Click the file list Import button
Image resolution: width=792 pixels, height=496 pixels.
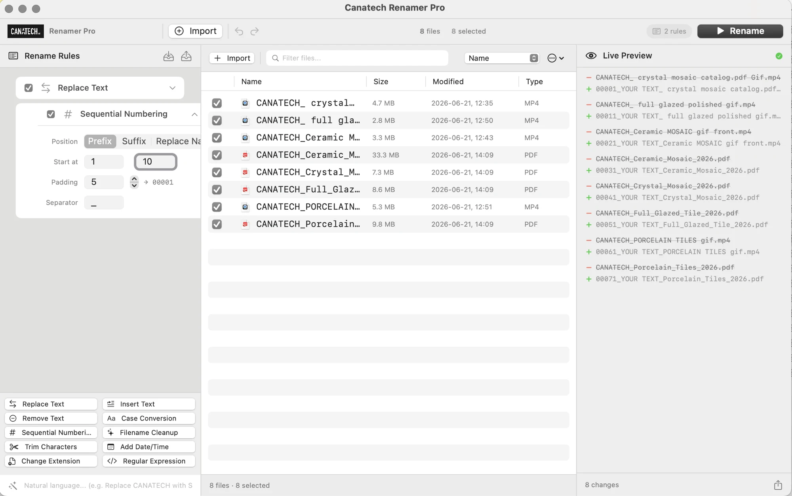232,58
